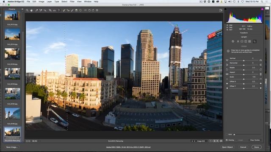Select the Adjustment Brush tool
Screen dimensions: 271x152
[x=72, y=10]
